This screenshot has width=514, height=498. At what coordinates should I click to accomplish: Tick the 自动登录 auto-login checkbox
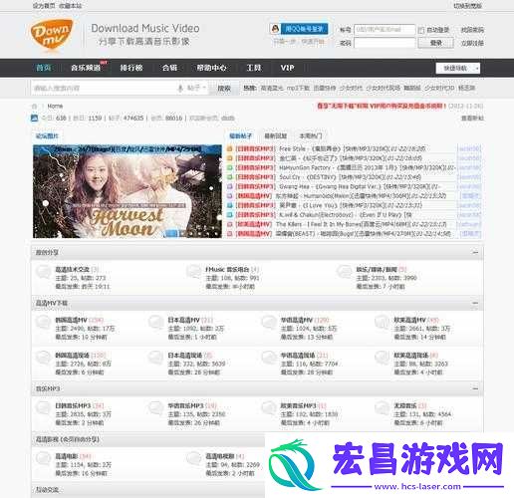(x=421, y=30)
